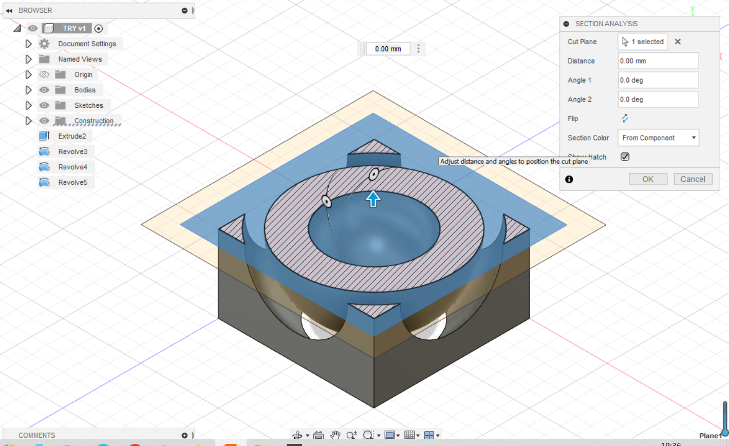Open Orbit tool dropdown arrow

point(308,436)
